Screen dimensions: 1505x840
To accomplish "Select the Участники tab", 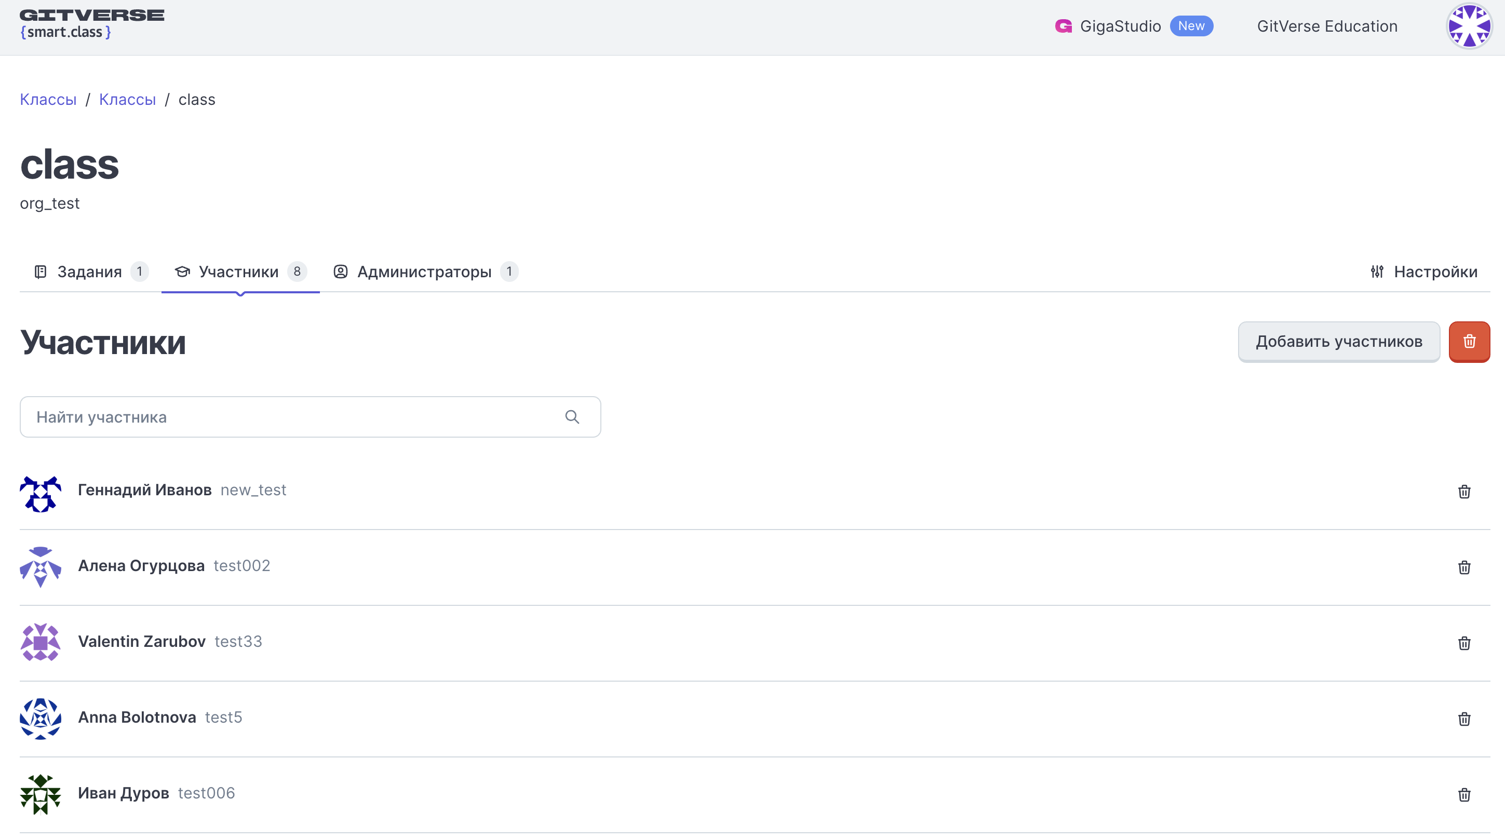I will [239, 272].
